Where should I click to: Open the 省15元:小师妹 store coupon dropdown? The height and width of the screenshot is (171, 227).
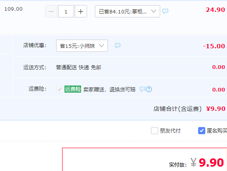[x=82, y=46]
